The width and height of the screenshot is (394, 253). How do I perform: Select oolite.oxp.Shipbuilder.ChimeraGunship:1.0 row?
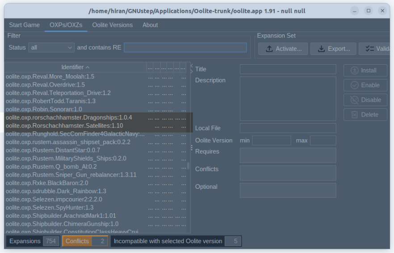[96, 224]
